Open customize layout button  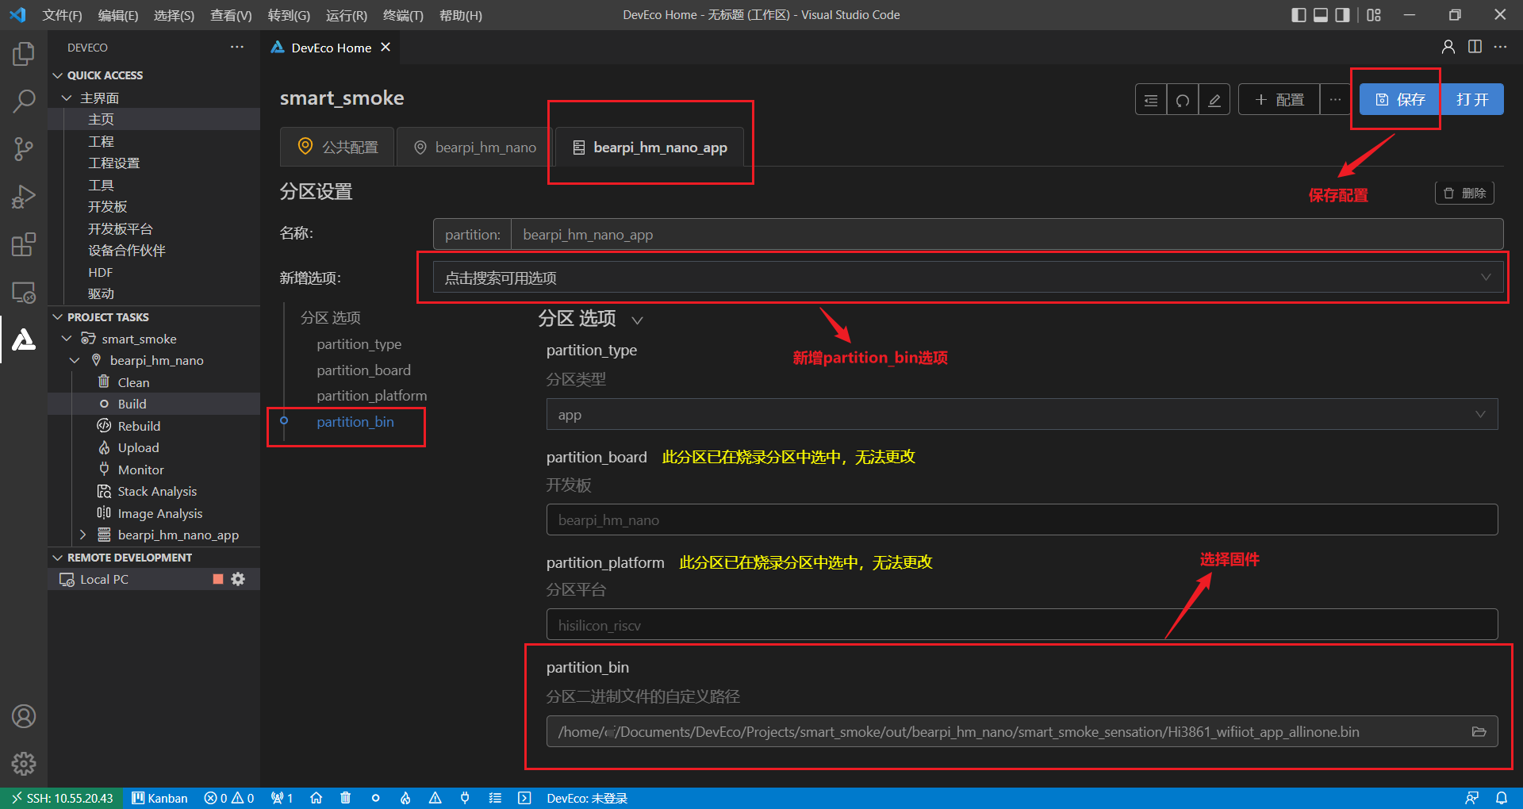coord(1374,15)
